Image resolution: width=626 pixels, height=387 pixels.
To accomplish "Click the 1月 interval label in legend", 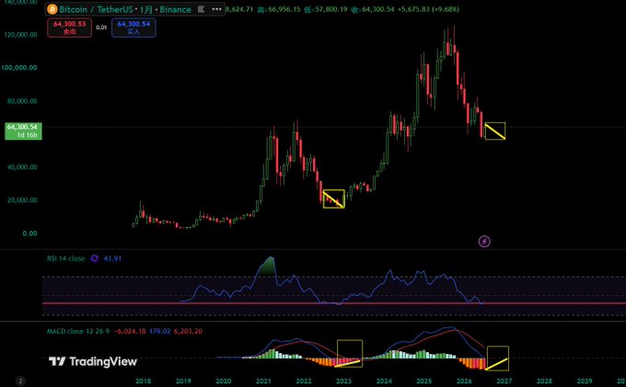I will tap(145, 9).
